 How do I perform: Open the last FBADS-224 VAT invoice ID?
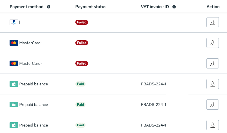click(x=154, y=125)
